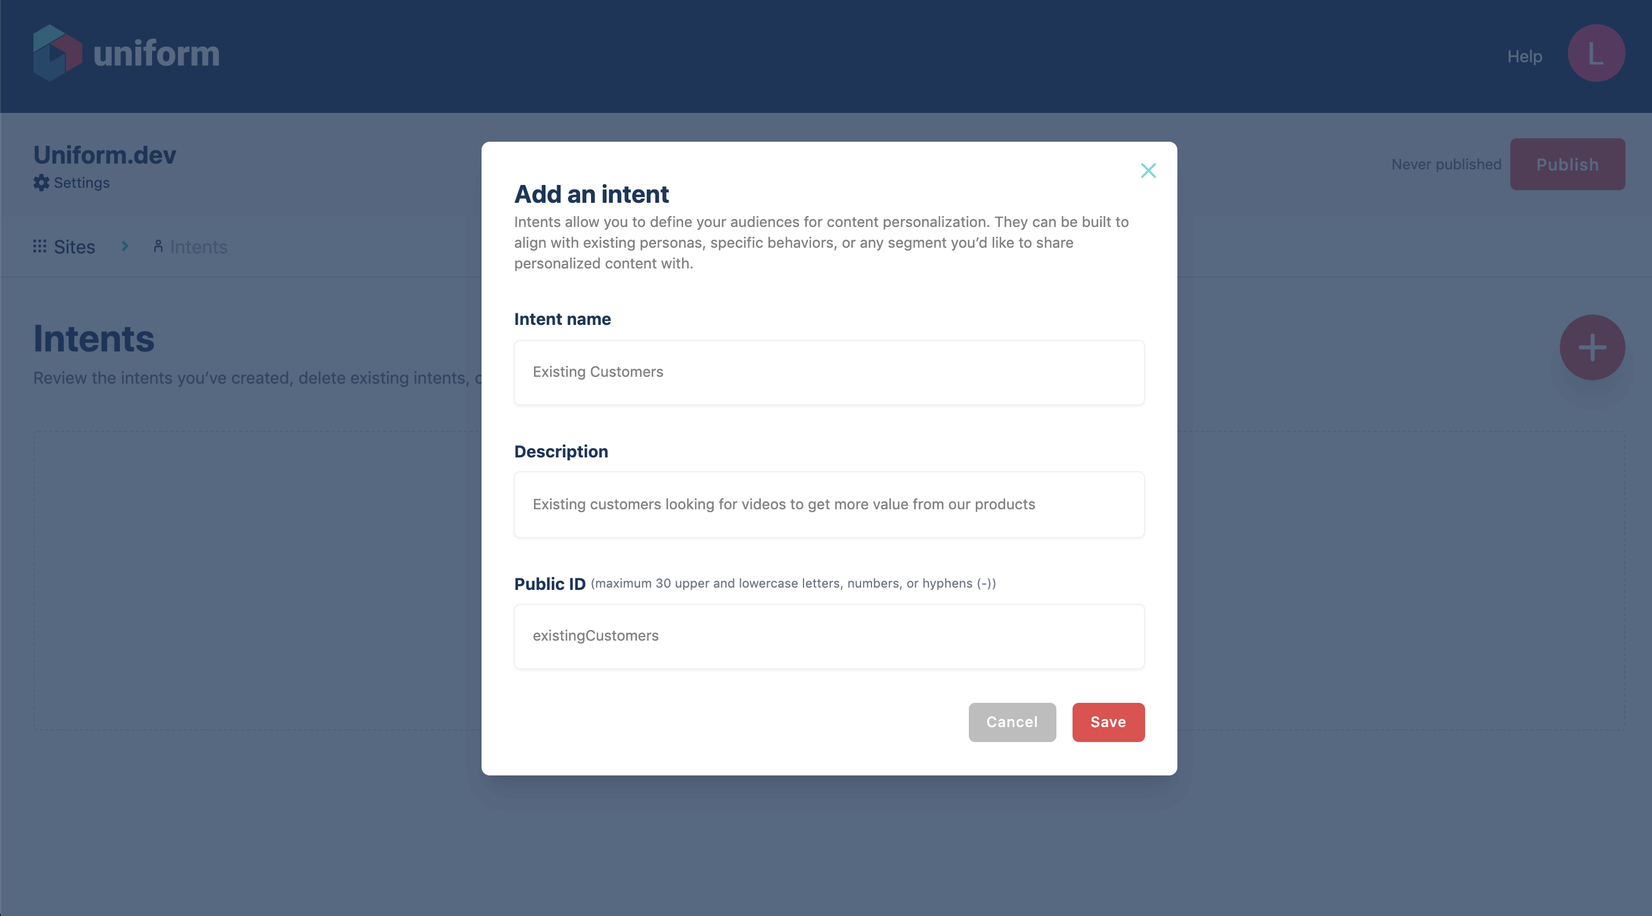Viewport: 1652px width, 916px height.
Task: Focus the Intent name field
Action: coord(828,372)
